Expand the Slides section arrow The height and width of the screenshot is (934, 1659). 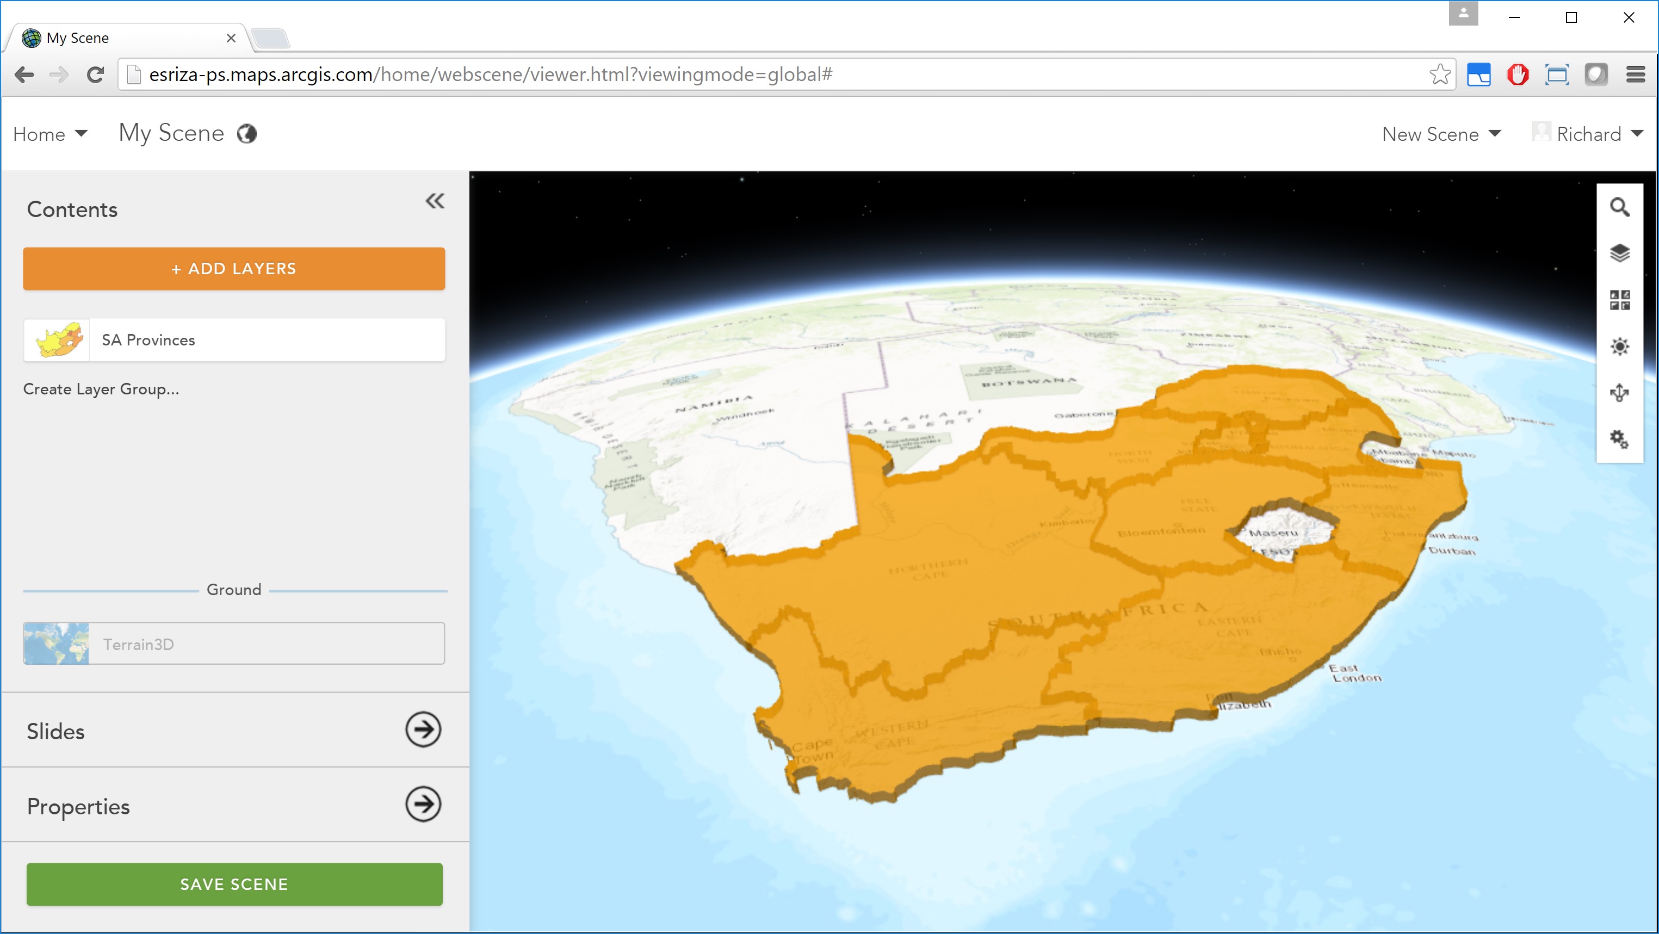423,730
